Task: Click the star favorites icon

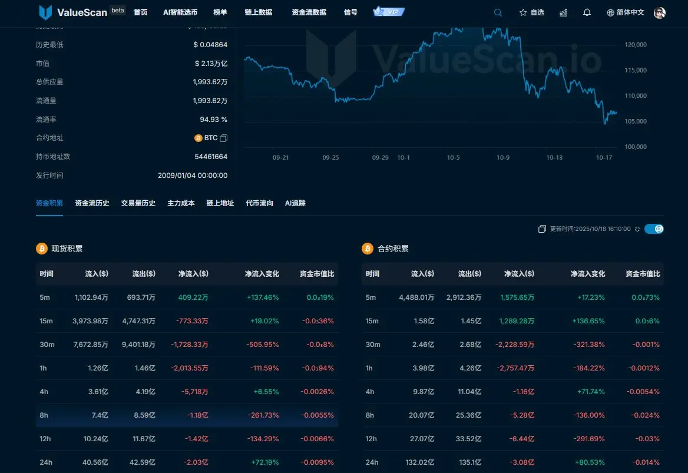Action: (x=522, y=13)
